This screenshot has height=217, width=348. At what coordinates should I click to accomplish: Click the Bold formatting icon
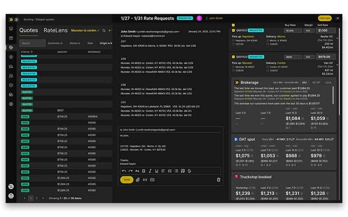pyautogui.click(x=144, y=171)
